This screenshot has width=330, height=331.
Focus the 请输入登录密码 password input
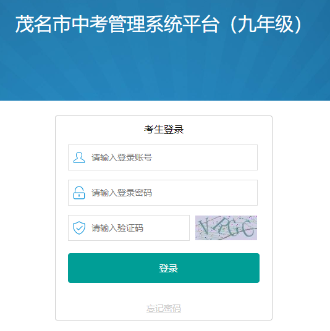click(163, 193)
